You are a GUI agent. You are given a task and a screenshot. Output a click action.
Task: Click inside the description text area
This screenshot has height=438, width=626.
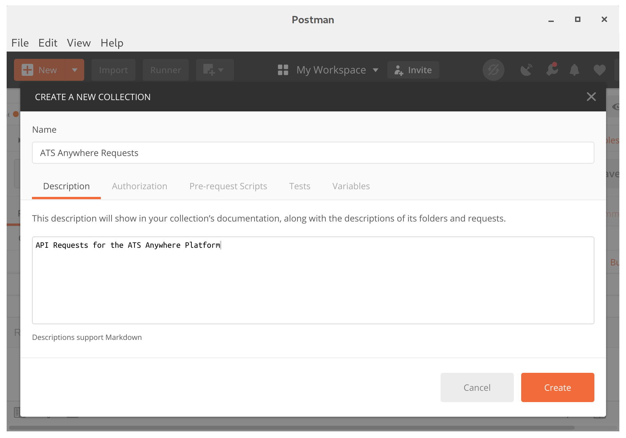[x=313, y=280]
